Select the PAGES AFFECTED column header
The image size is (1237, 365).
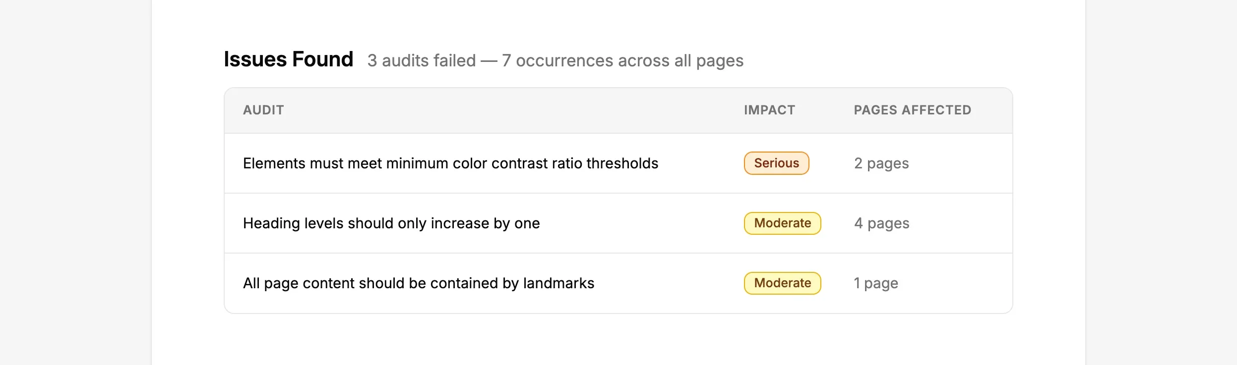click(x=912, y=110)
